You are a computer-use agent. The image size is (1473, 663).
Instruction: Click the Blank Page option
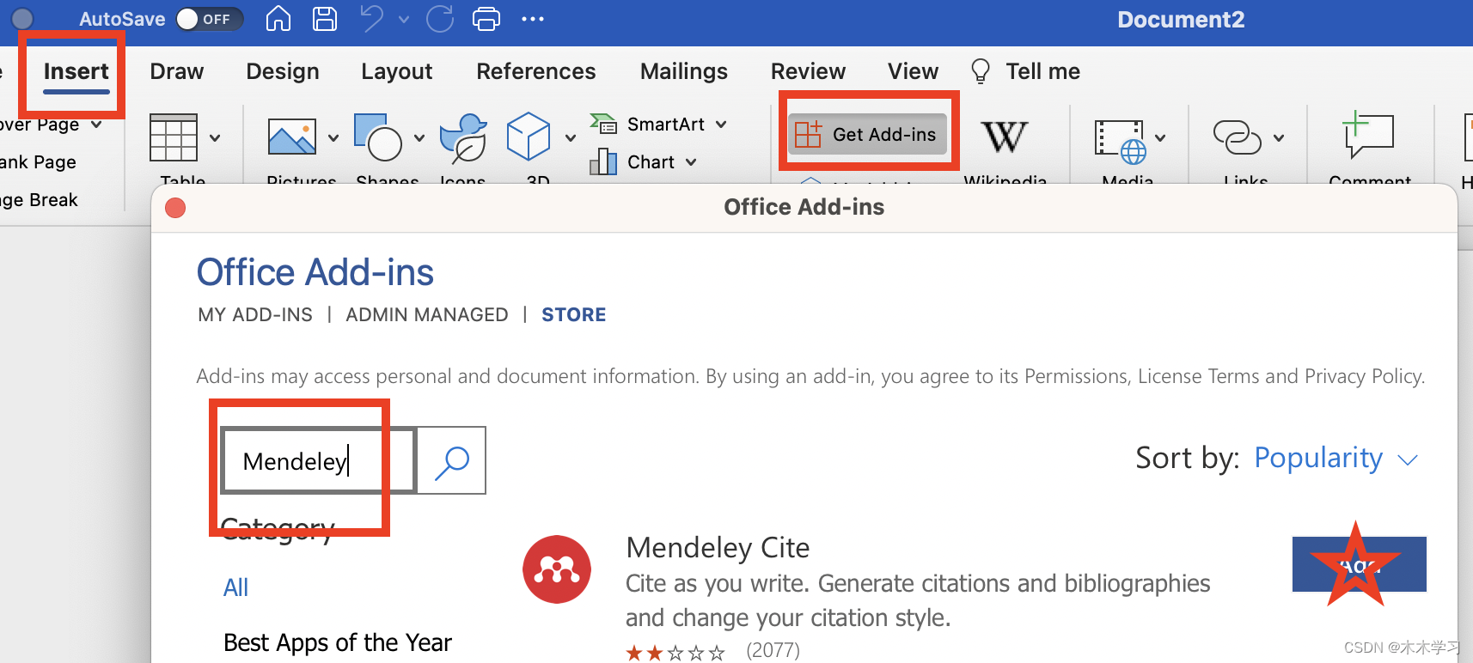pyautogui.click(x=38, y=162)
